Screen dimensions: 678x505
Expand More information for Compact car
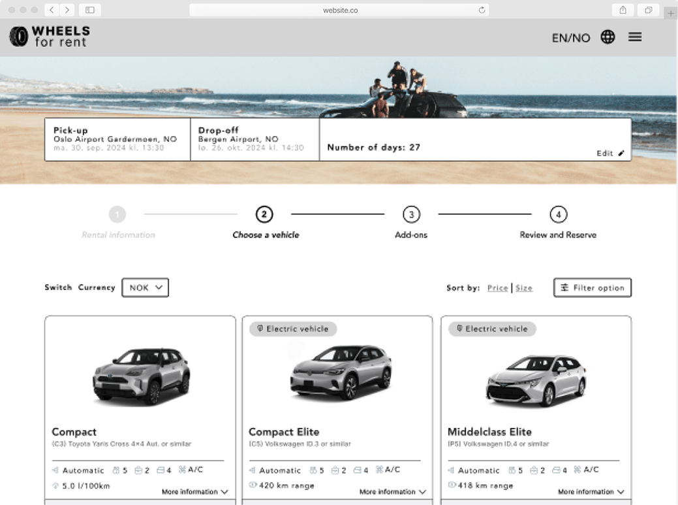(194, 492)
